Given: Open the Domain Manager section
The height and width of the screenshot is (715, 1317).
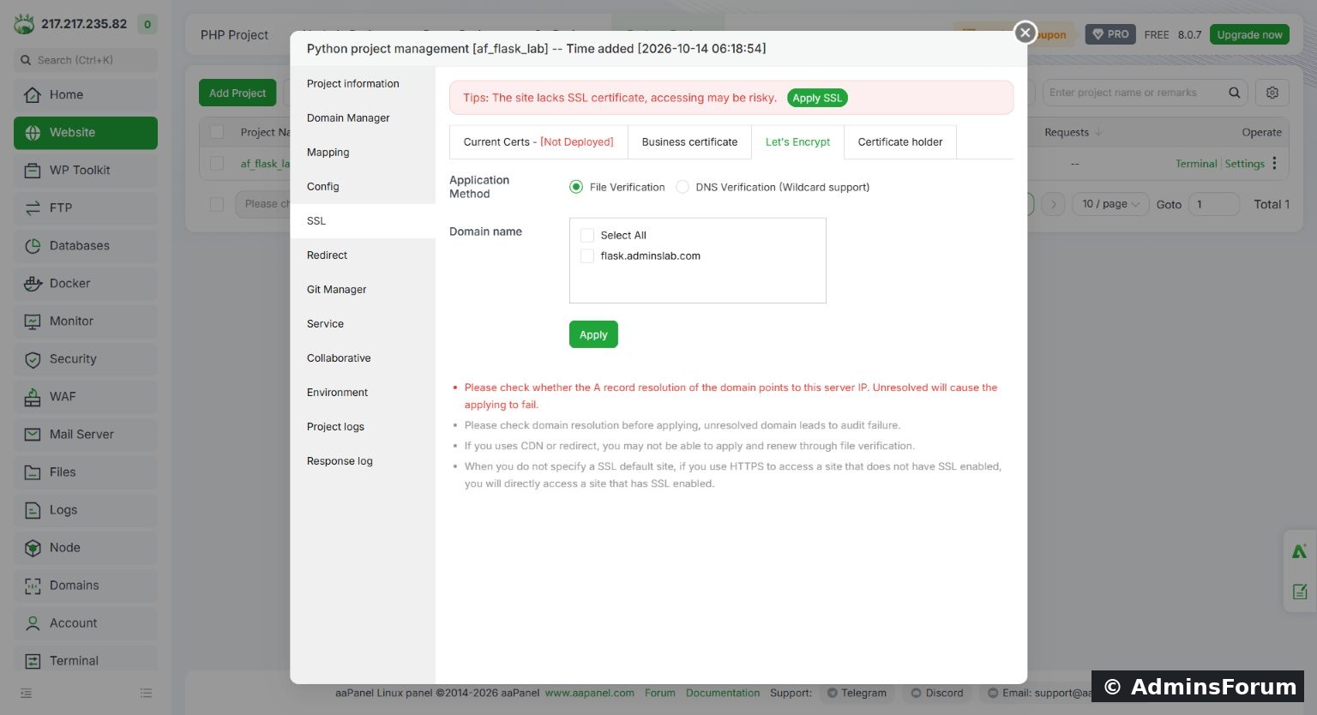Looking at the screenshot, I should [363, 118].
